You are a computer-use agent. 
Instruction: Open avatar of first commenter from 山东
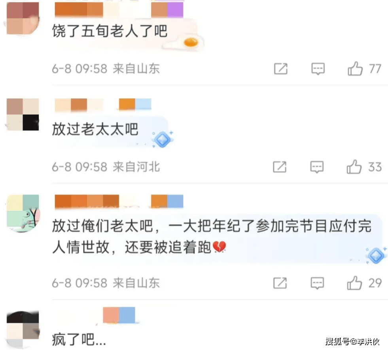[x=23, y=18]
